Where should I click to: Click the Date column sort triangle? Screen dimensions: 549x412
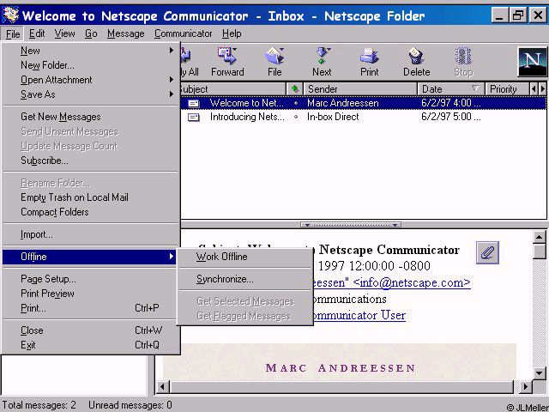[475, 88]
